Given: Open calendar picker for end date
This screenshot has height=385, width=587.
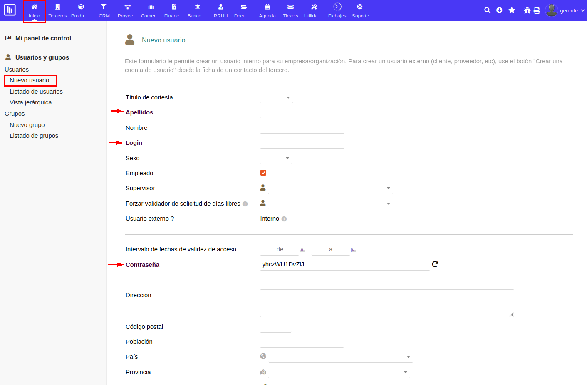Looking at the screenshot, I should 354,250.
